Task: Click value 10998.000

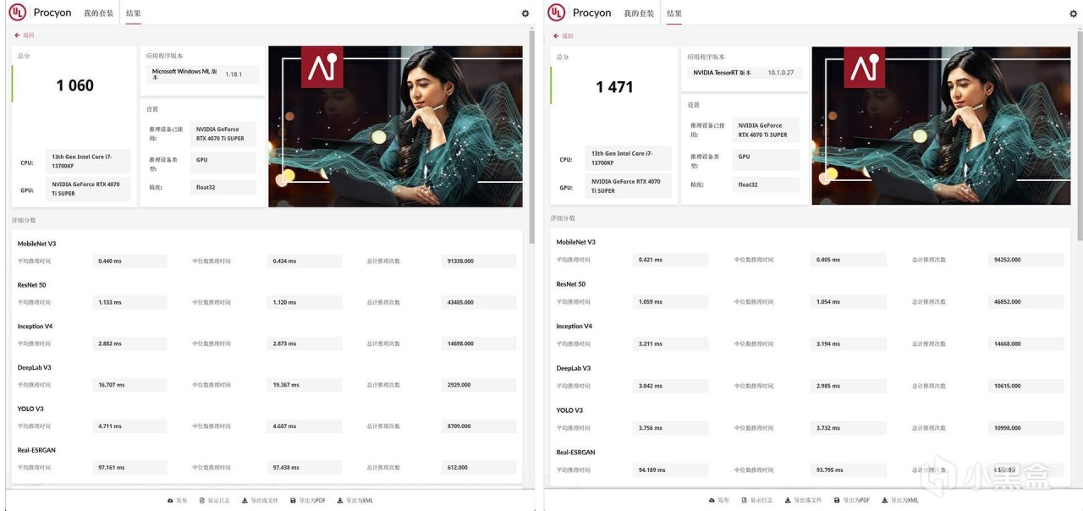Action: coord(1026,427)
